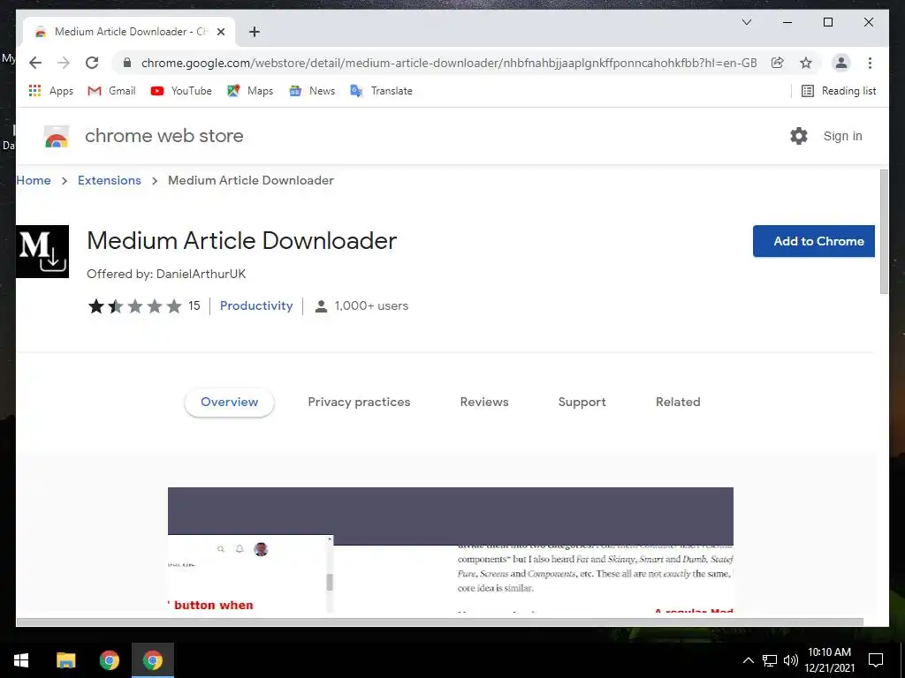This screenshot has height=678, width=905.
Task: Open Gmail bookmark
Action: [x=111, y=91]
